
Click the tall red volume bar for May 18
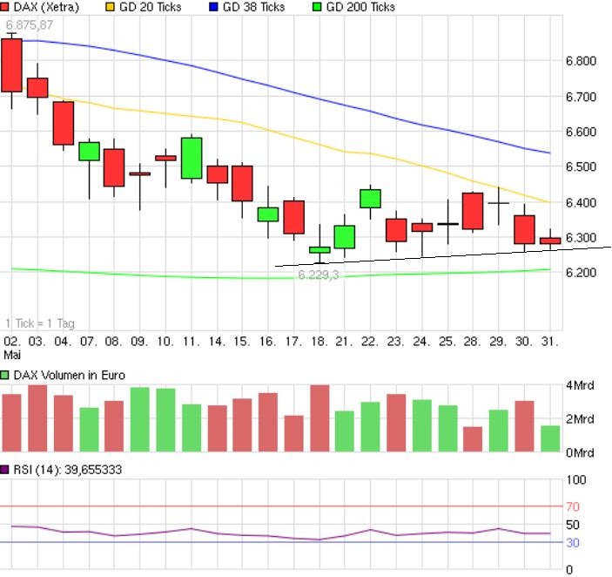coord(319,418)
